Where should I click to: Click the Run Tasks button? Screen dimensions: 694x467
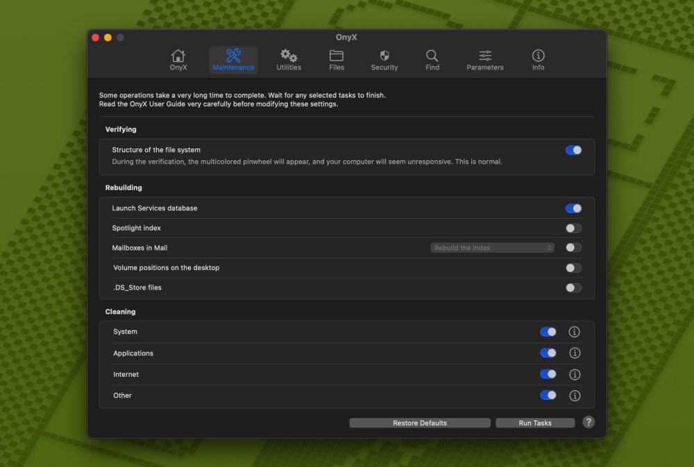(535, 423)
